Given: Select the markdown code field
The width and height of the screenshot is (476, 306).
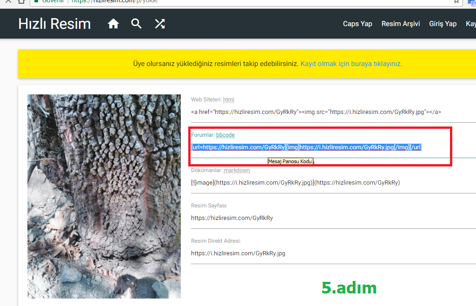Looking at the screenshot, I should coord(333,183).
